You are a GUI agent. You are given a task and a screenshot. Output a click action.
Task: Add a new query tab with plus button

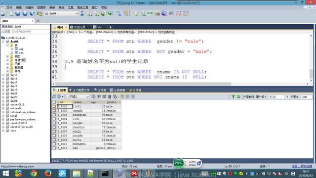coord(110,27)
